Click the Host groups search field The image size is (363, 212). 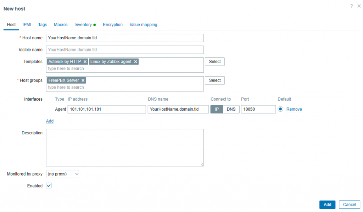point(124,87)
